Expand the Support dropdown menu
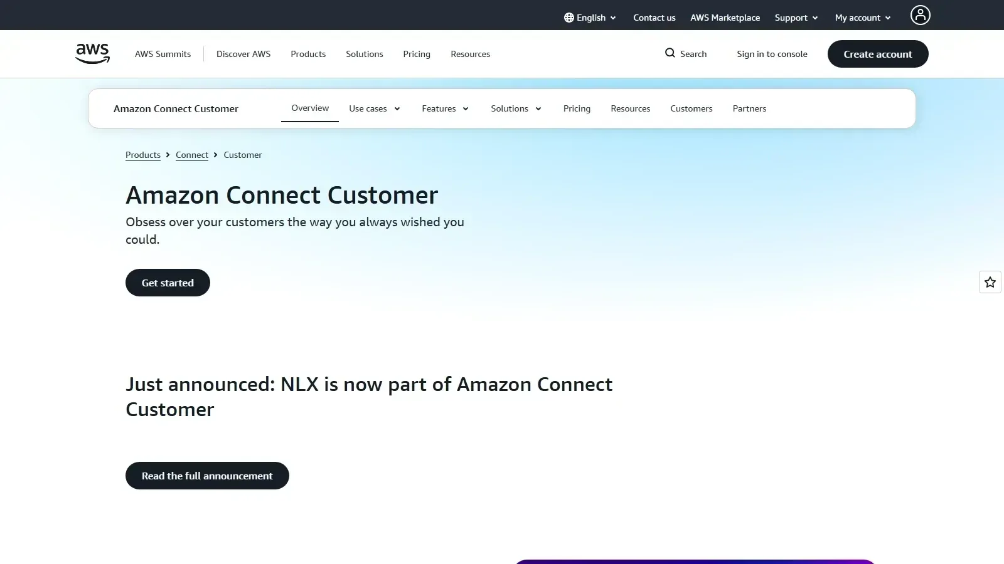The width and height of the screenshot is (1004, 564). [x=796, y=18]
